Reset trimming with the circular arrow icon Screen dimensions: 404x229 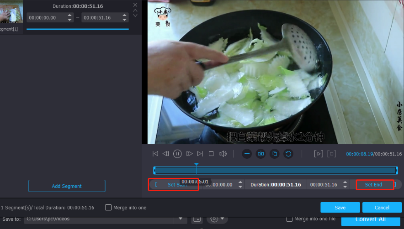288,154
